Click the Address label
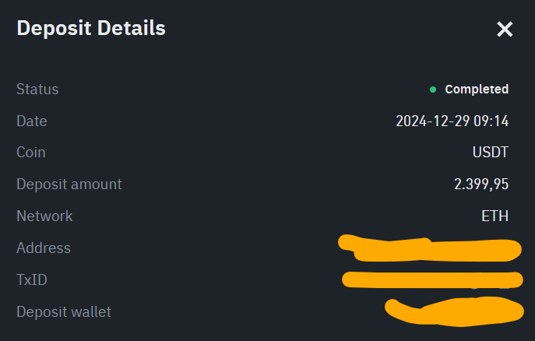 click(44, 248)
